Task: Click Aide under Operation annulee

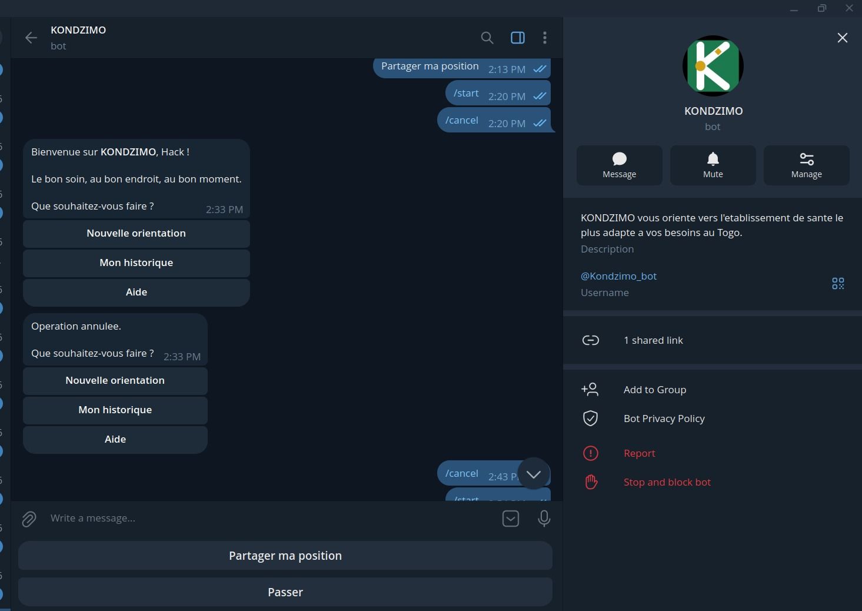Action: click(x=115, y=440)
